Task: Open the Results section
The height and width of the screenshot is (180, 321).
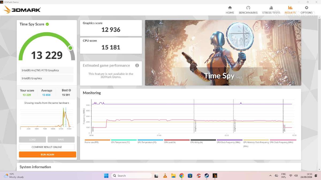Action: pos(290,10)
